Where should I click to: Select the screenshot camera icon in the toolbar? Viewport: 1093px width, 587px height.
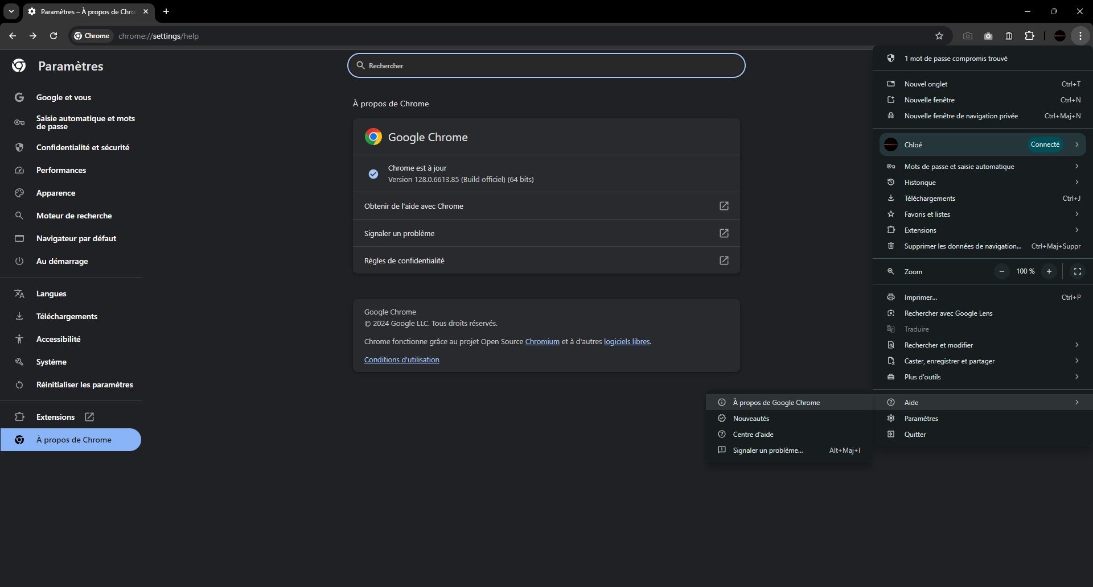coord(967,36)
